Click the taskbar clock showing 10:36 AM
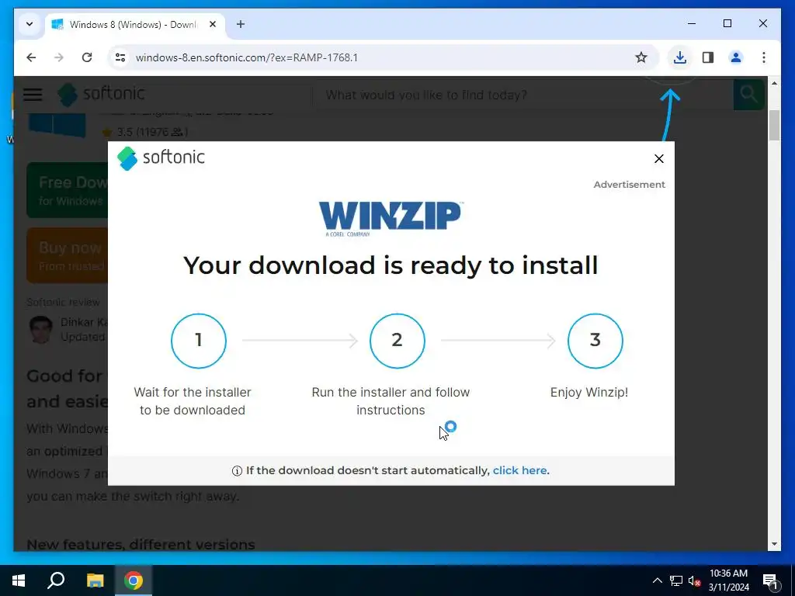The height and width of the screenshot is (596, 795). [x=728, y=580]
